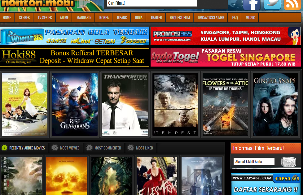The height and width of the screenshot is (195, 303).
Task: Open the DMCA/DISCLAIMER page
Action: (211, 18)
